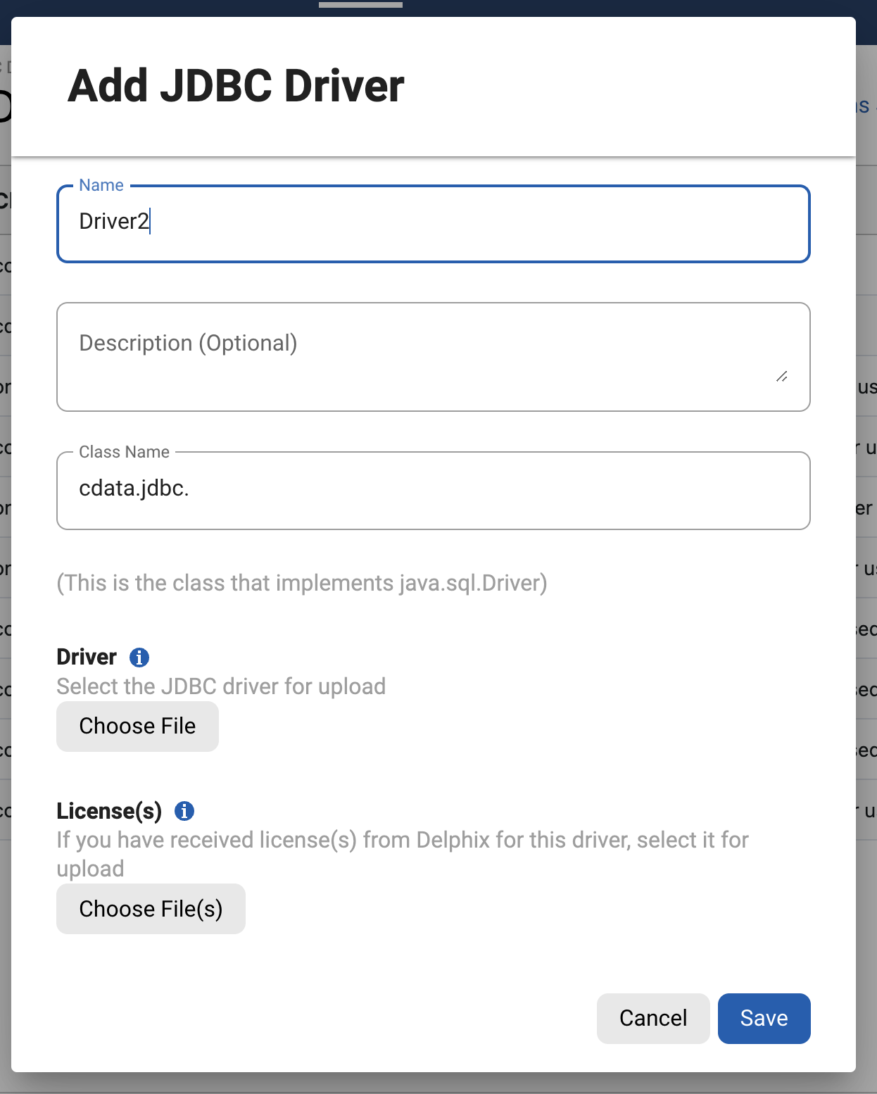Save the new JDBC driver
877x1094 pixels.
coord(764,1018)
